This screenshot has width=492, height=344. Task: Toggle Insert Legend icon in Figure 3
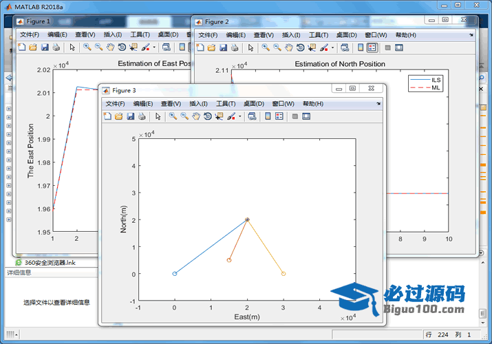(x=279, y=116)
